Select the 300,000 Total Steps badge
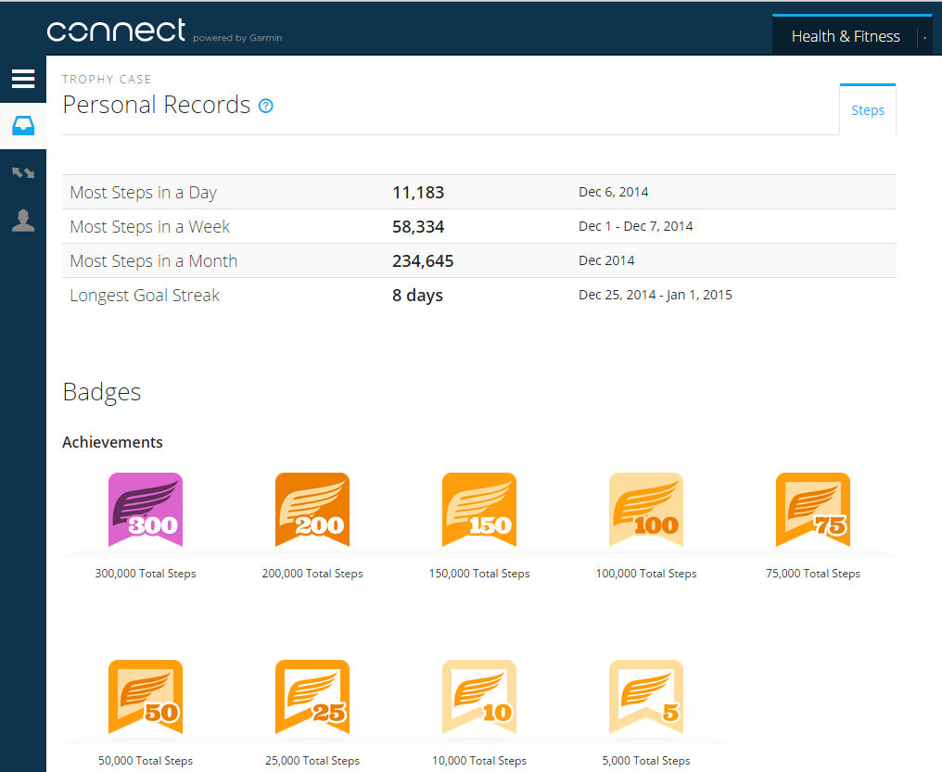The width and height of the screenshot is (942, 772). tap(146, 510)
